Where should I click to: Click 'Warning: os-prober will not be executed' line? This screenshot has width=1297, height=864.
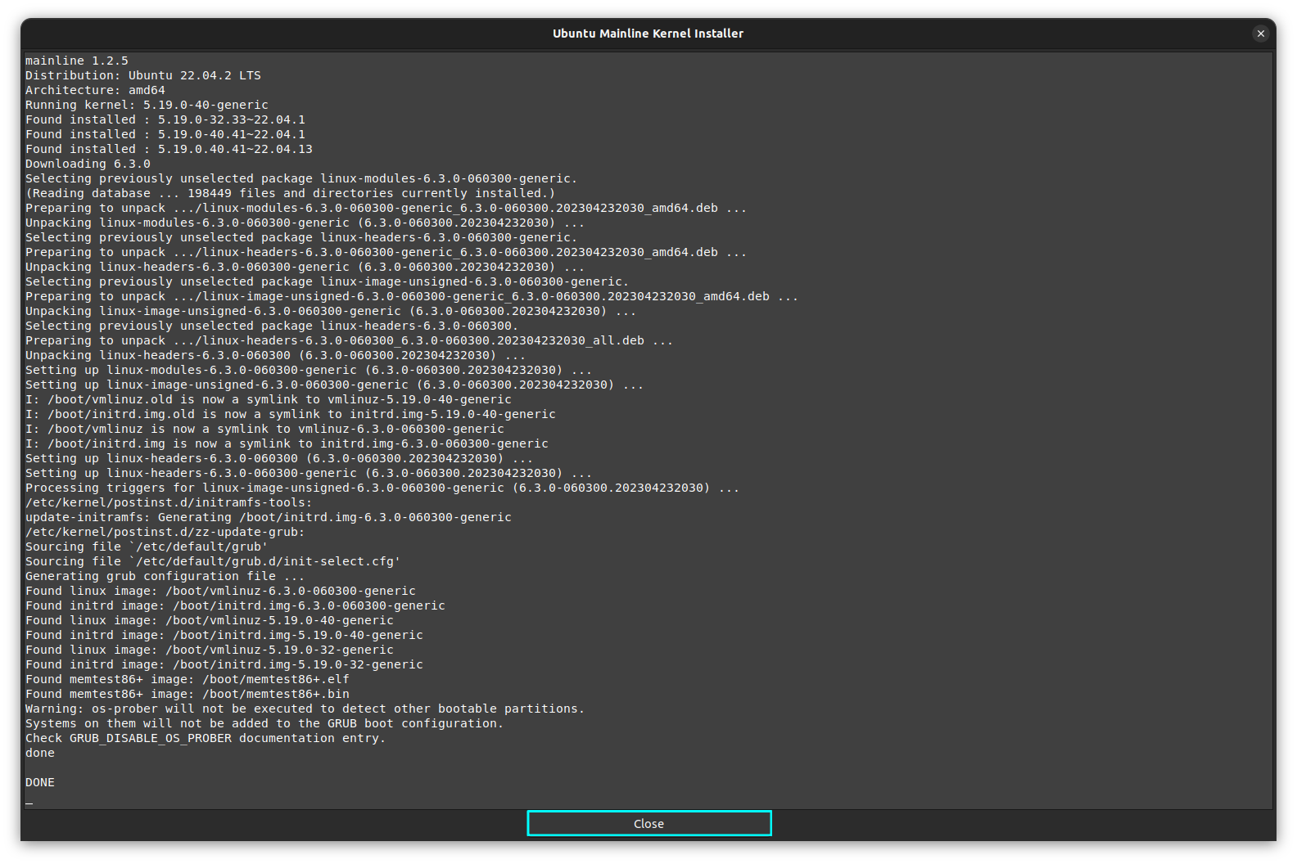tap(305, 709)
